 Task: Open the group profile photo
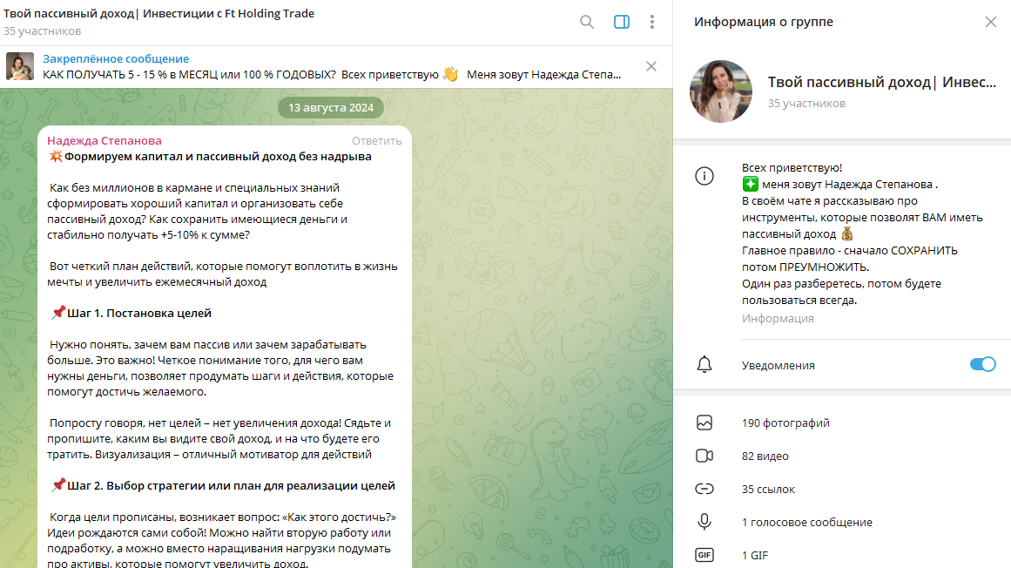720,91
